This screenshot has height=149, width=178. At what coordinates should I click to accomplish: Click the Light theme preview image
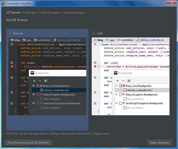(131, 77)
